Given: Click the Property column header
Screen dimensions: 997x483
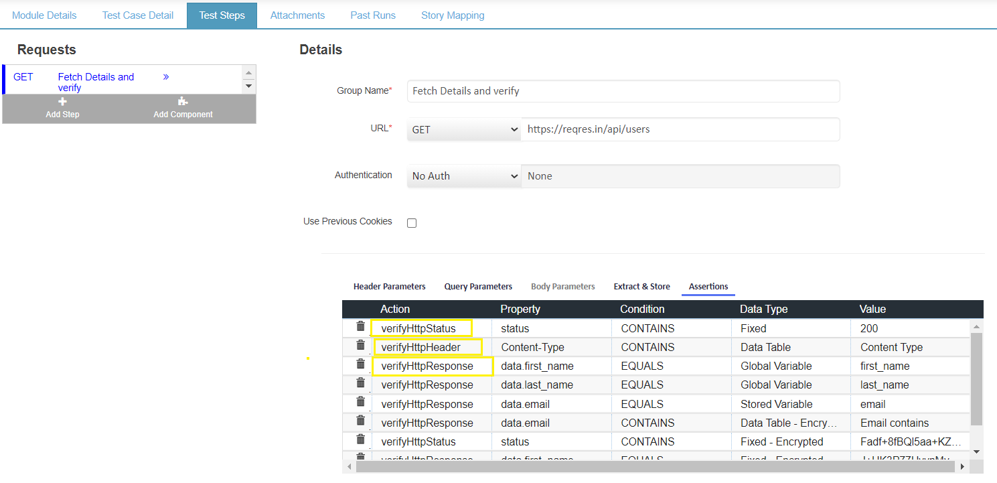Looking at the screenshot, I should (520, 309).
